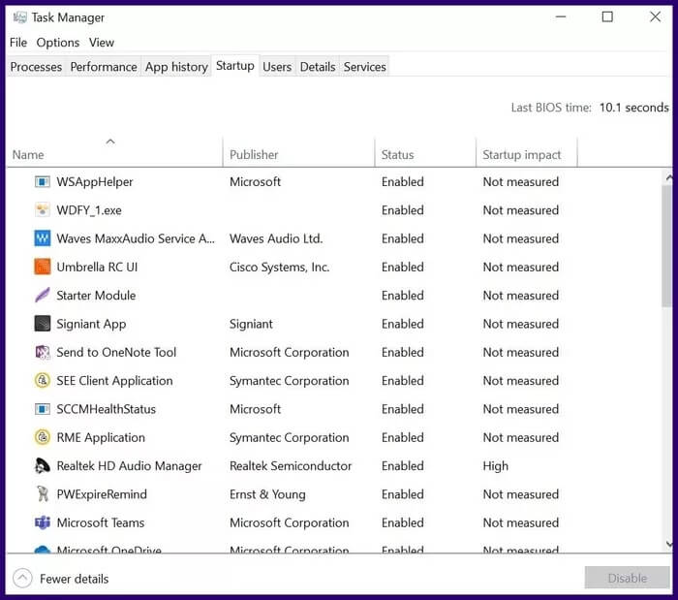This screenshot has width=678, height=600.
Task: Click the Send to OneNote Tool icon
Action: pos(43,352)
